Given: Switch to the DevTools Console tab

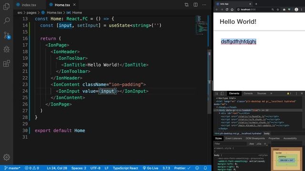Looking at the screenshot, I should (248, 94).
